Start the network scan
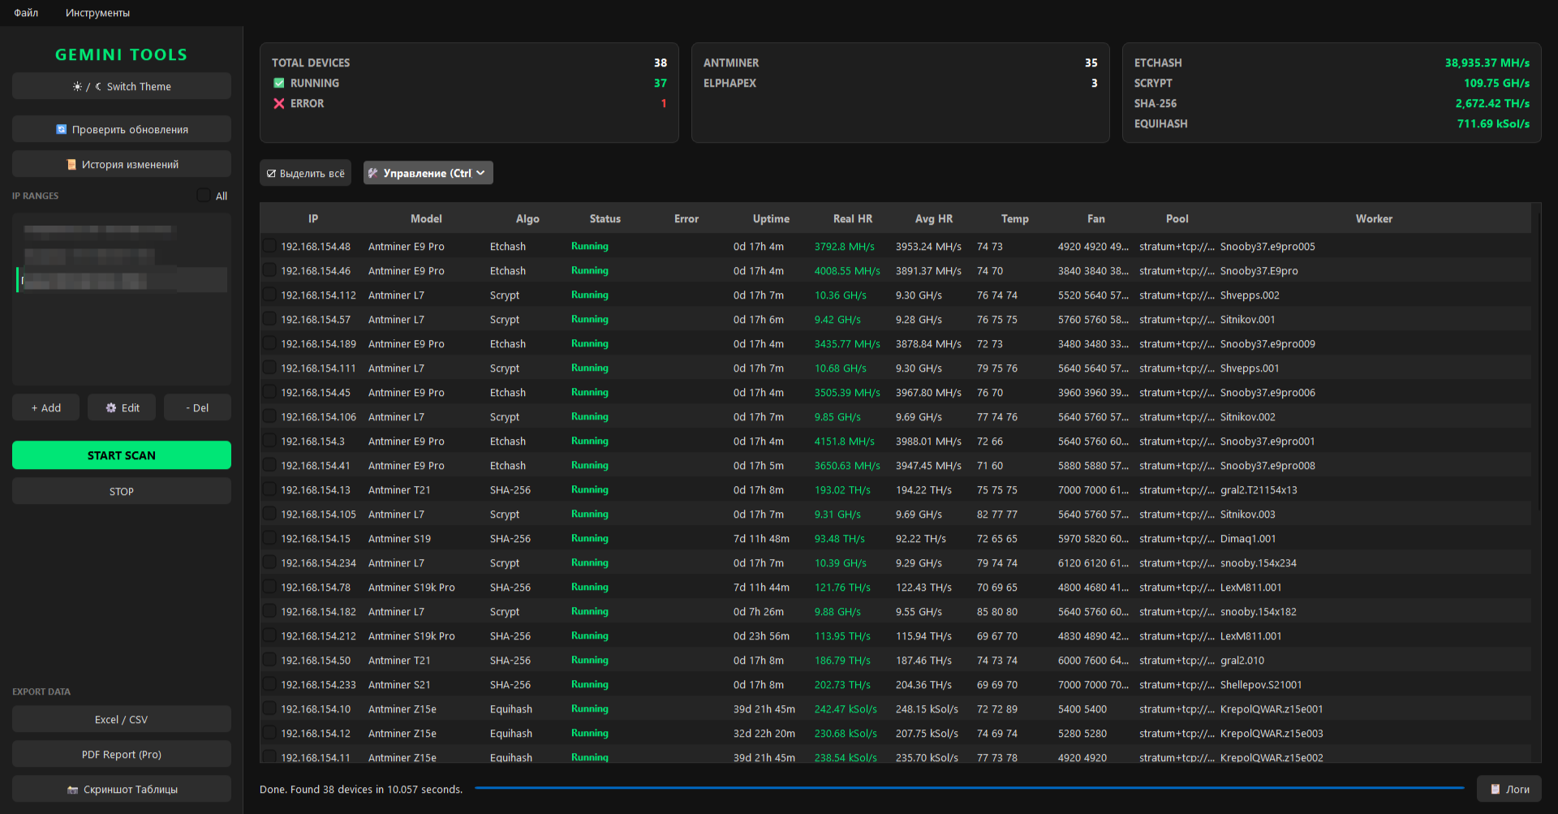 click(122, 455)
